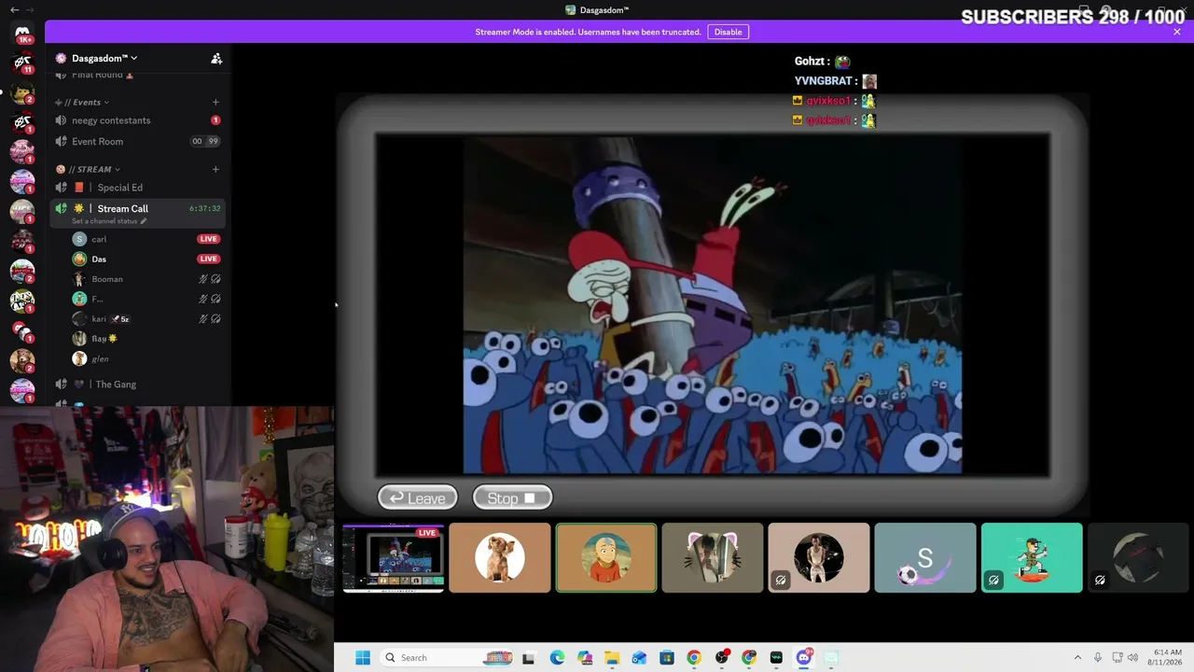1194x672 pixels.
Task: Open Discord direct messages home icon
Action: 22,33
